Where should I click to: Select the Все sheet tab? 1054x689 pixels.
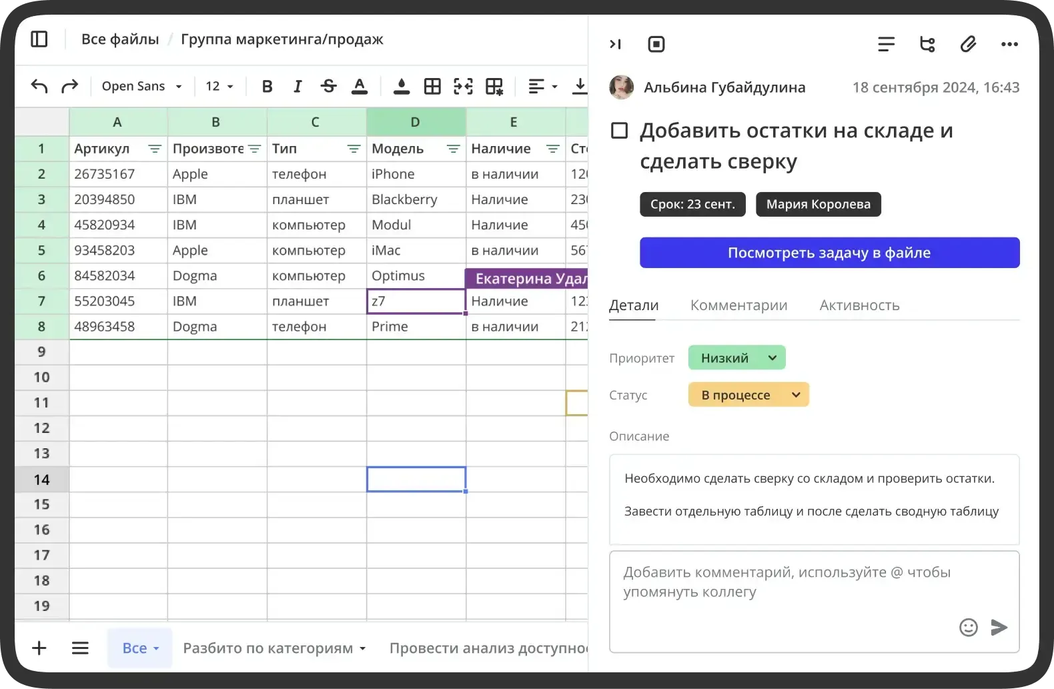[140, 648]
